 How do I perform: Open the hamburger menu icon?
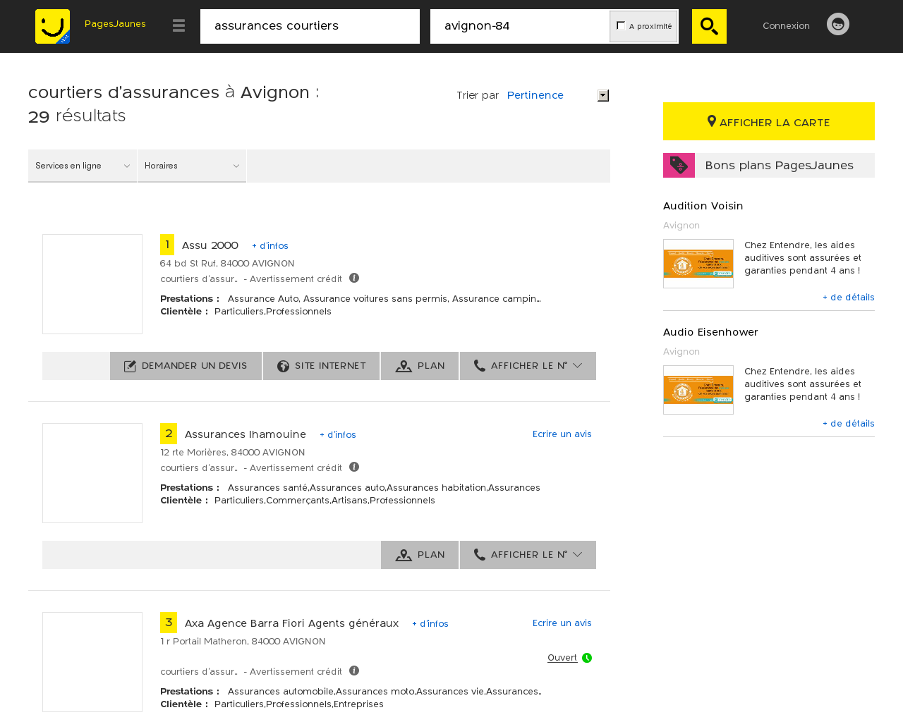tap(178, 25)
